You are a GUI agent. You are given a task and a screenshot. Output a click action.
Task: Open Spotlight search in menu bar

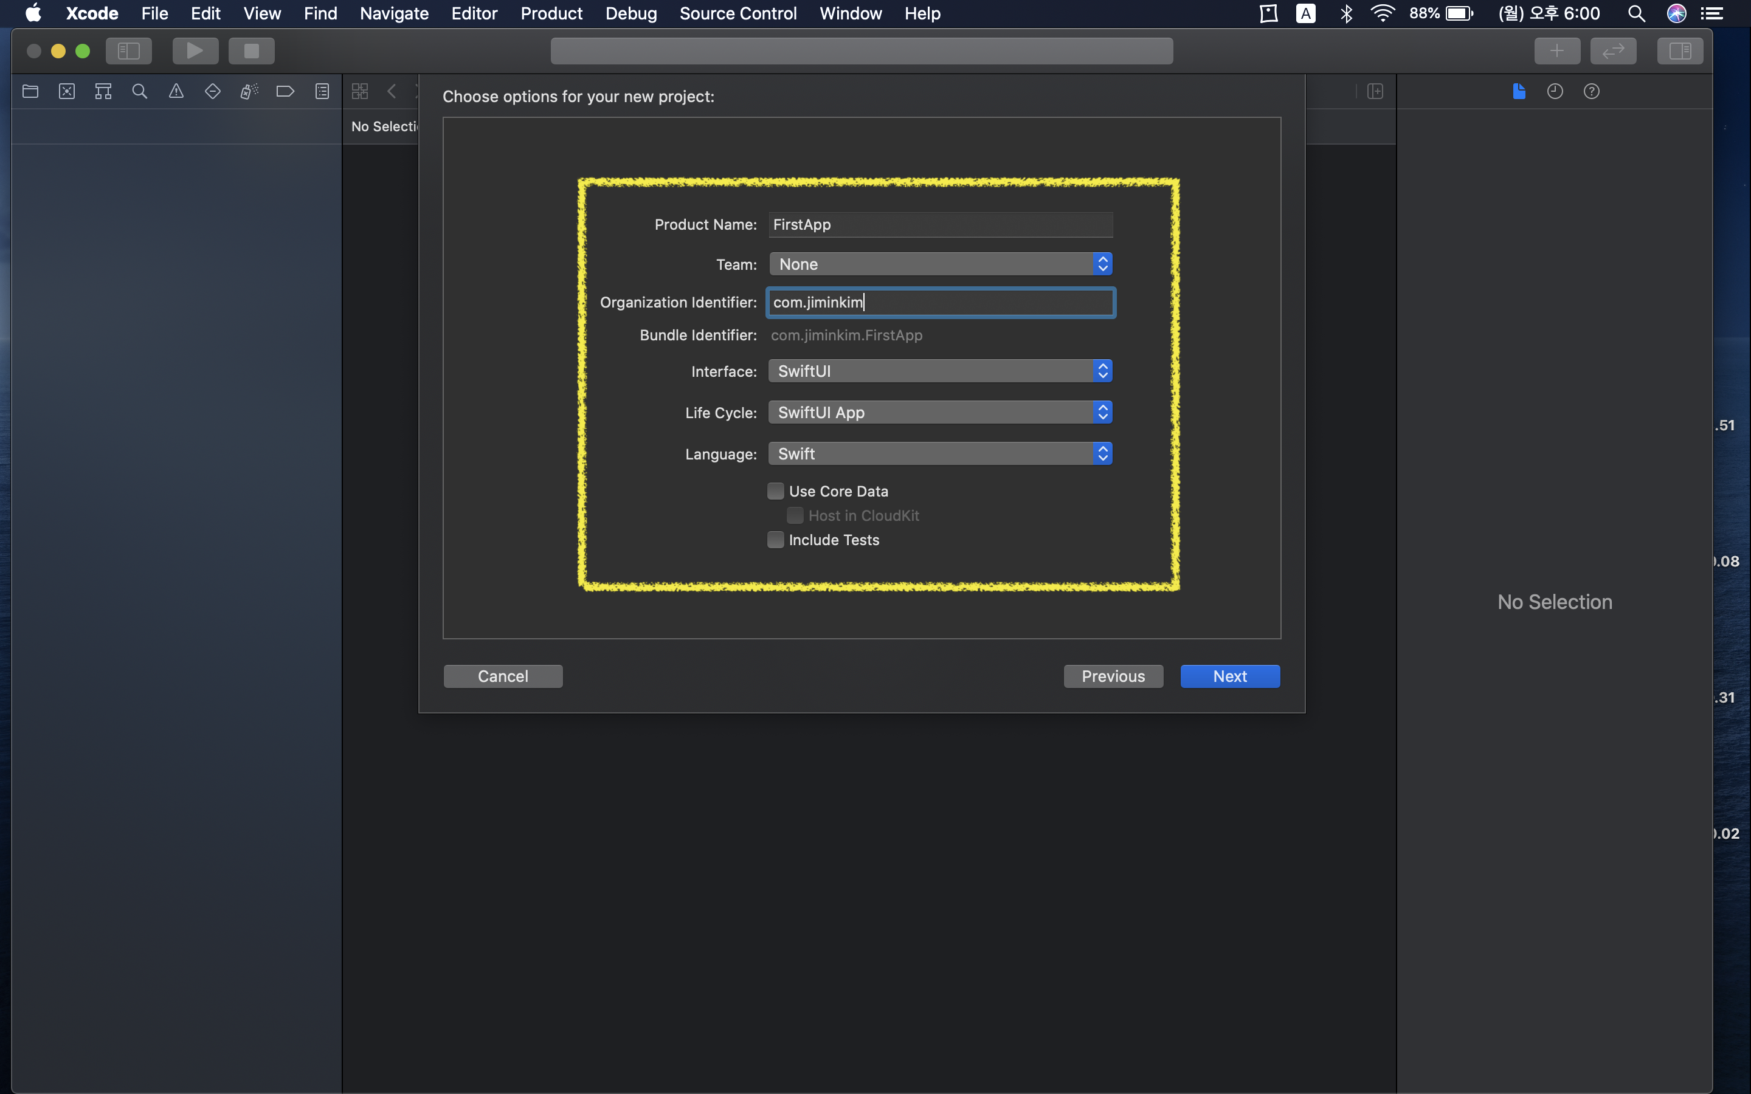(1636, 13)
